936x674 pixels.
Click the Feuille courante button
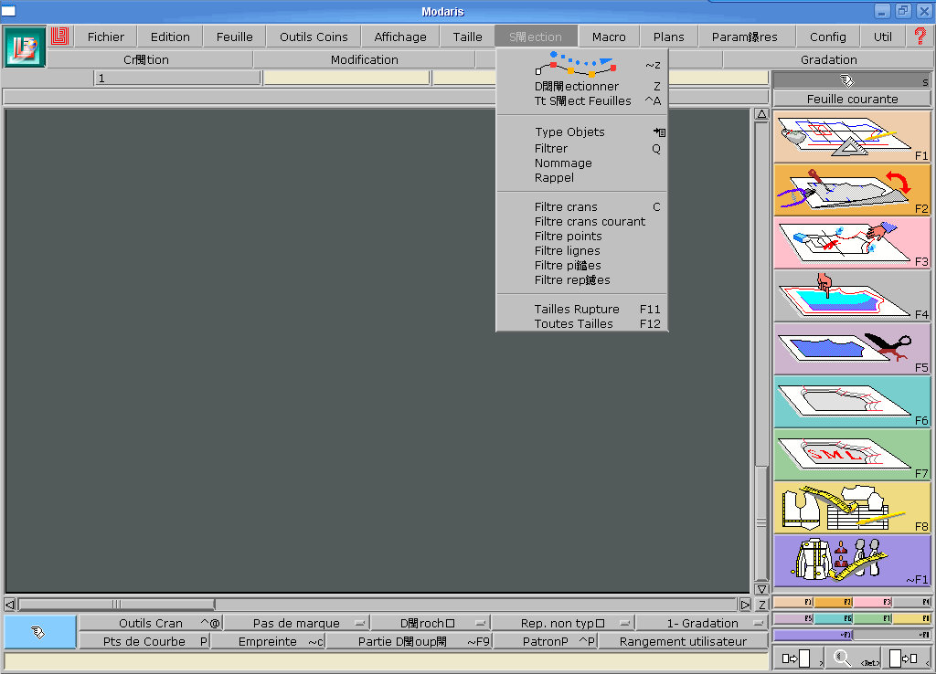click(852, 99)
